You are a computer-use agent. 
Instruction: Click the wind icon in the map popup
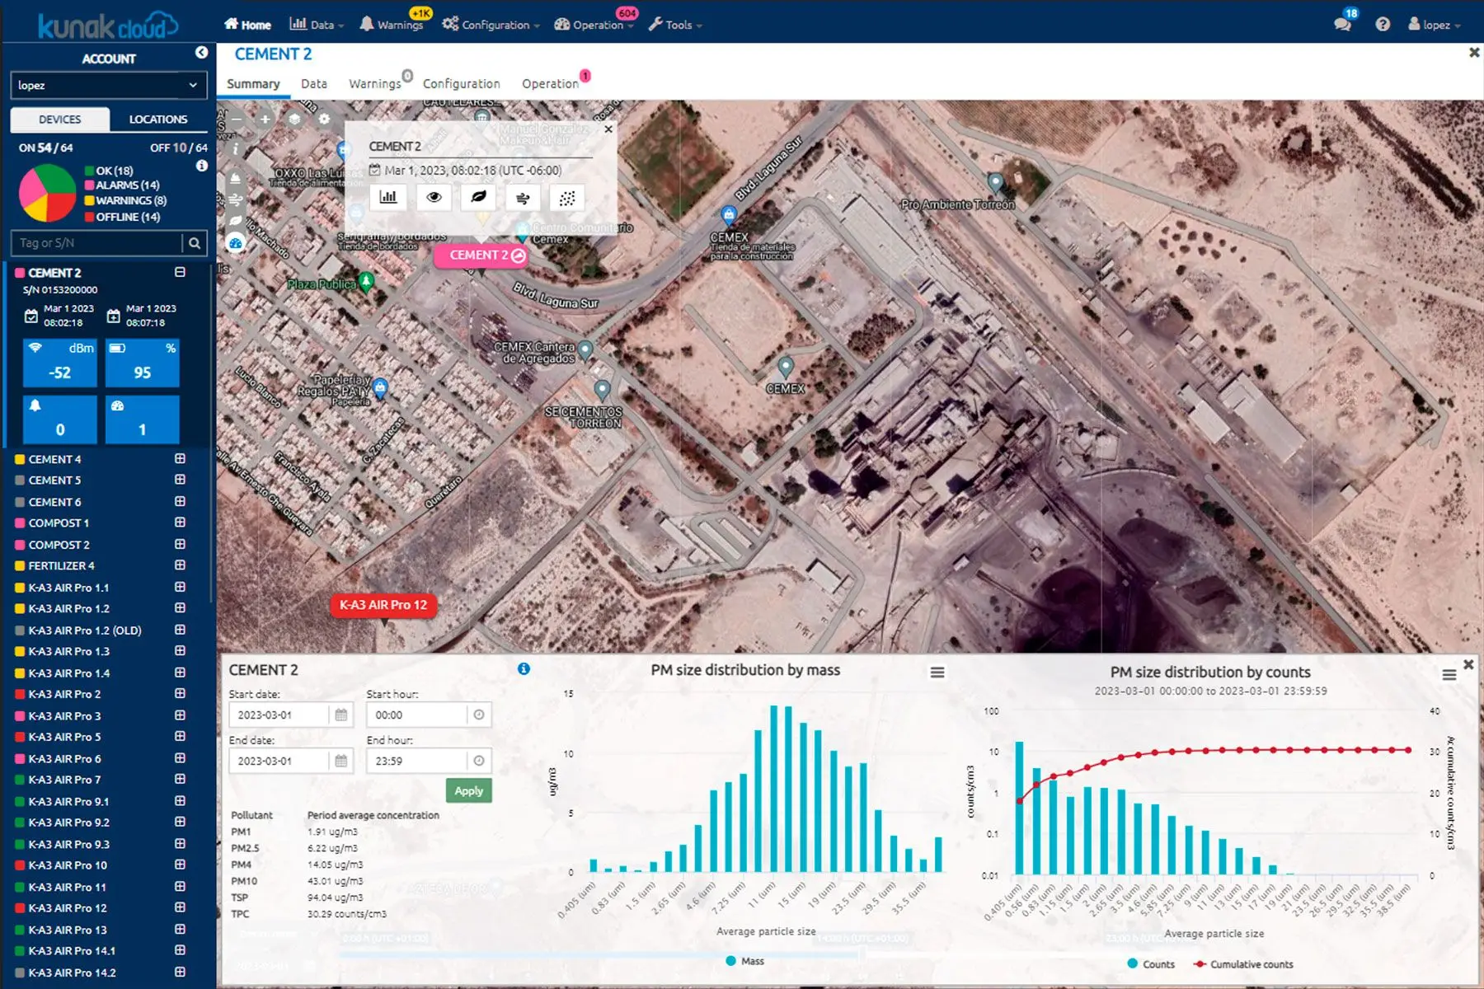coord(523,197)
